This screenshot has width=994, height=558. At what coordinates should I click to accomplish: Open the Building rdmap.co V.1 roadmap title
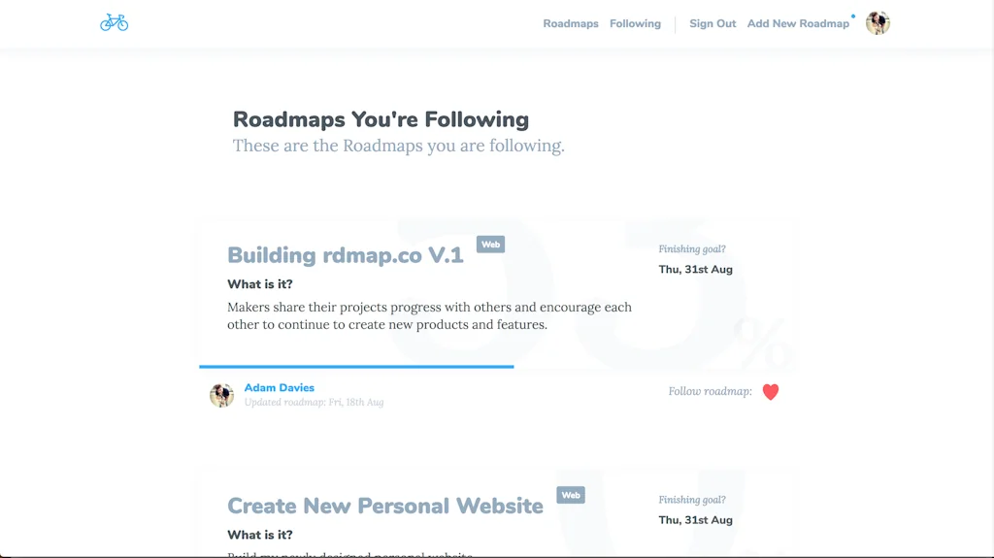point(346,255)
